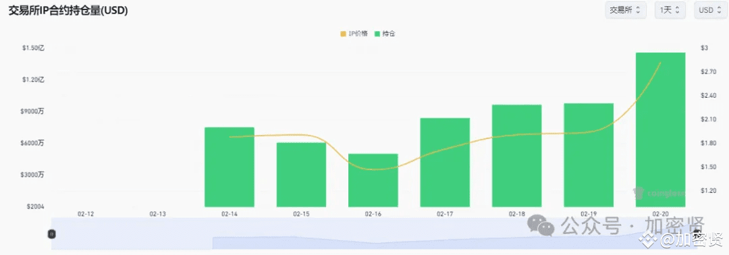
Task: Click the yellow IP价格 legend swatch
Action: [343, 34]
